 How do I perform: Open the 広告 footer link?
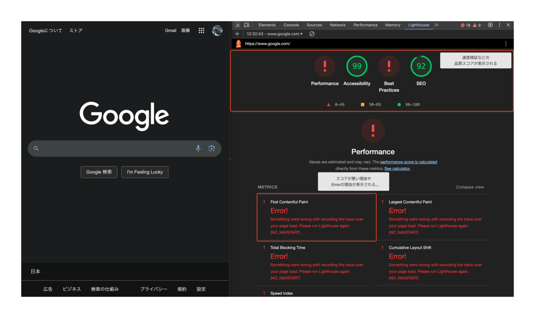(48, 289)
